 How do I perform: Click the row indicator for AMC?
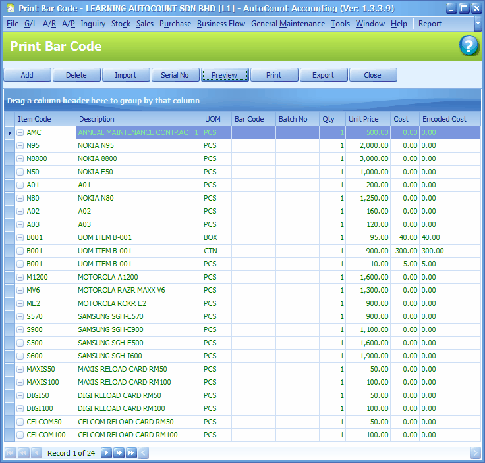[10, 133]
